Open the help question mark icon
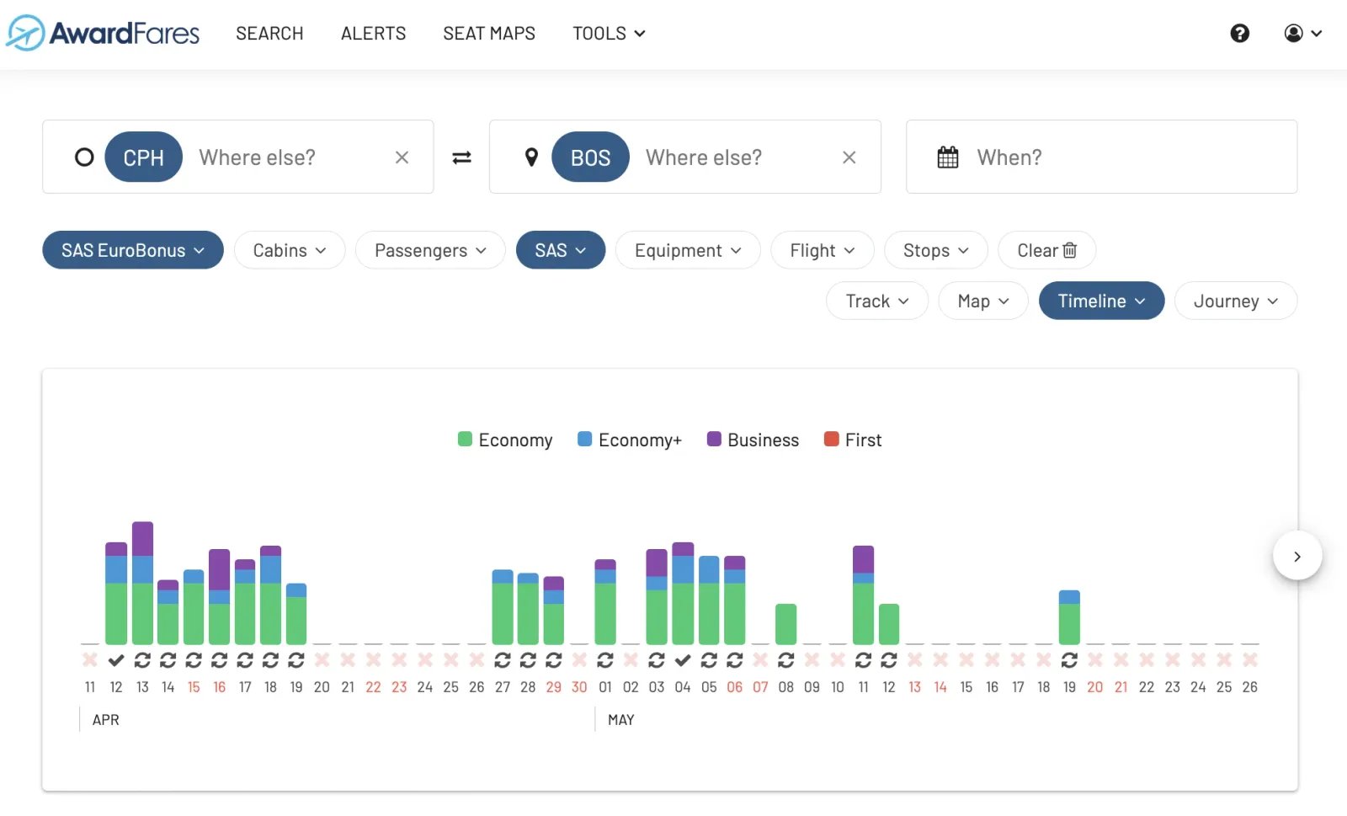The image size is (1347, 816). tap(1239, 33)
